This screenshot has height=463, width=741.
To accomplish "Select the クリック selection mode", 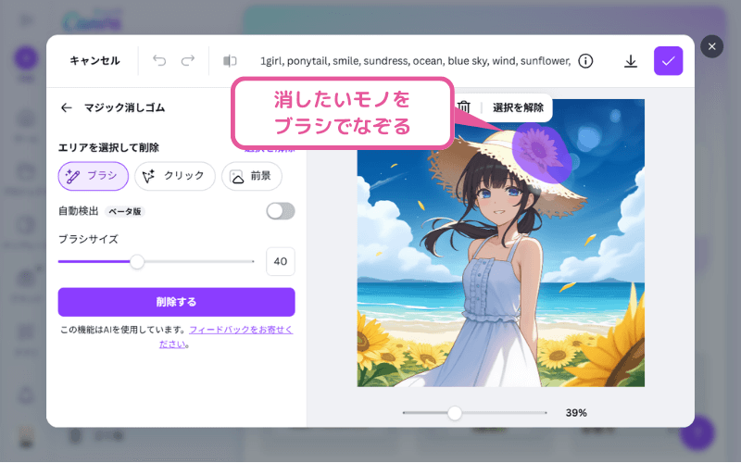I will coord(175,176).
